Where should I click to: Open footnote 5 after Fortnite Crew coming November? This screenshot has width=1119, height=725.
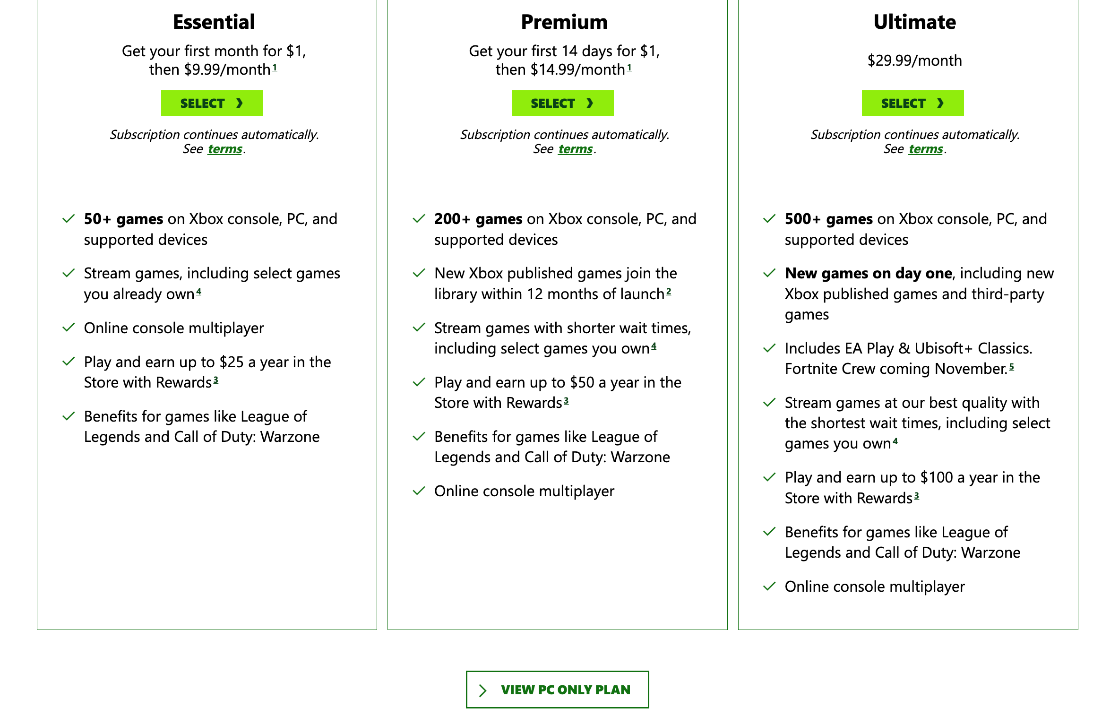click(1011, 366)
